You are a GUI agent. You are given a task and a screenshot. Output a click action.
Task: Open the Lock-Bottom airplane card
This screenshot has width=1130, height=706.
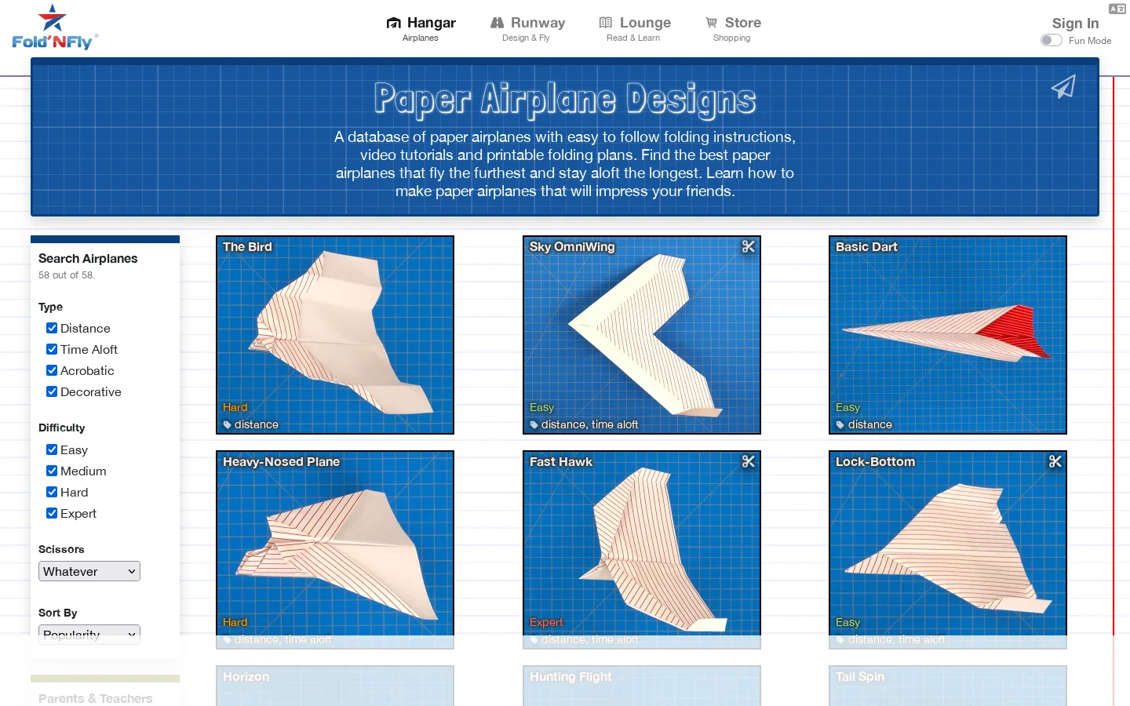[948, 550]
